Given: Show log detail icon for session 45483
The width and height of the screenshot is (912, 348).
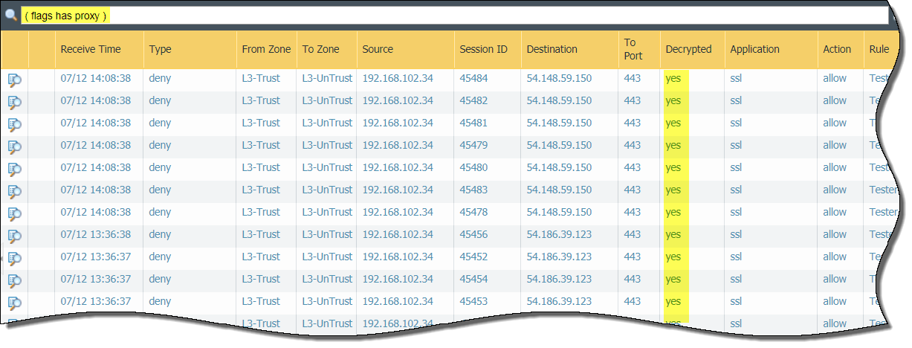Looking at the screenshot, I should pos(15,191).
